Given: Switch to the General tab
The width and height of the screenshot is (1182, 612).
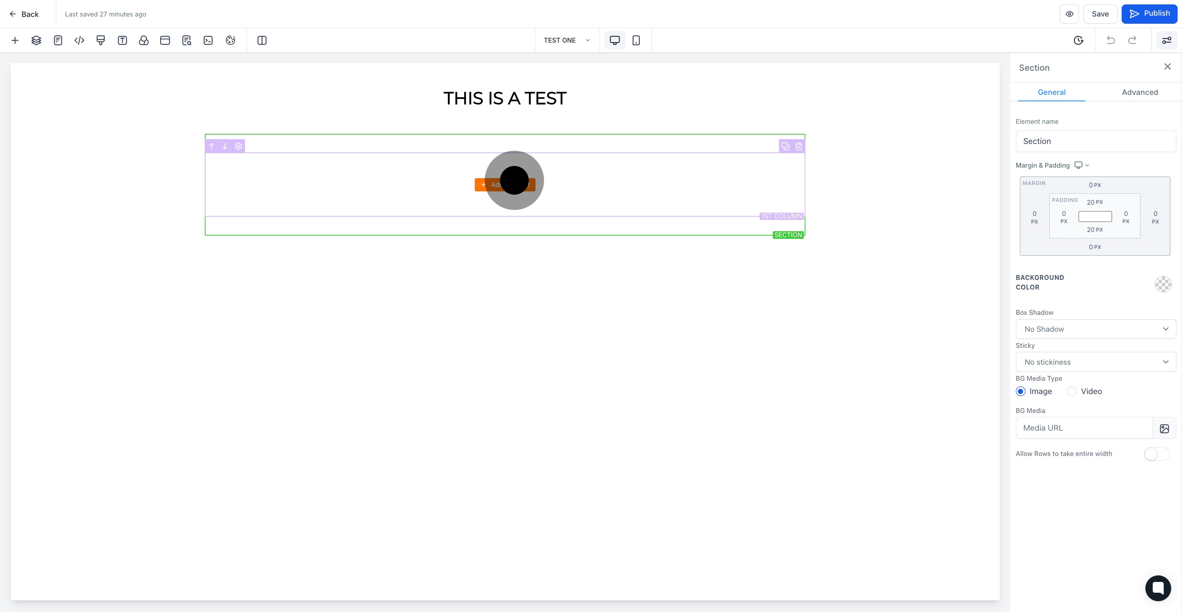Looking at the screenshot, I should [x=1052, y=92].
